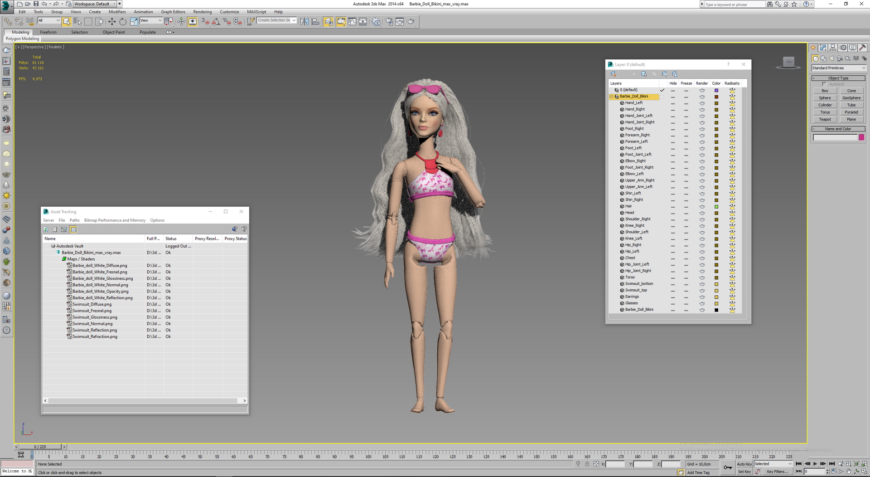Open the Modifiers menu
Image resolution: width=870 pixels, height=477 pixels.
117,12
